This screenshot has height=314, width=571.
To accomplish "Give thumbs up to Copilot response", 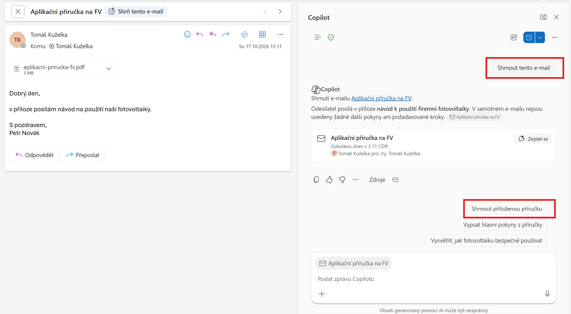I will tap(329, 179).
